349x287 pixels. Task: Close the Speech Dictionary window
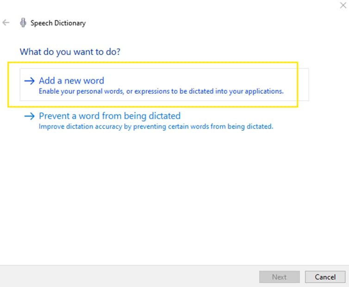343,5
